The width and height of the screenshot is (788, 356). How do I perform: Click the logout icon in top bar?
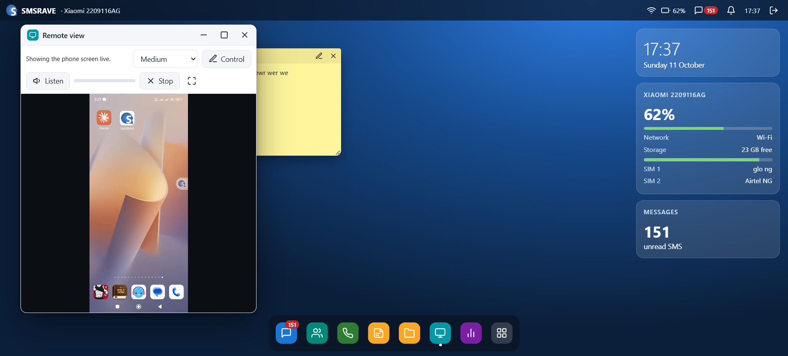pyautogui.click(x=774, y=11)
